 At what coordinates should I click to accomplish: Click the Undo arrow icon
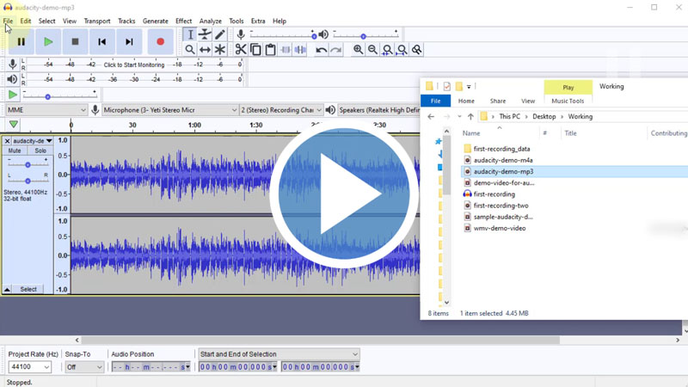point(321,50)
